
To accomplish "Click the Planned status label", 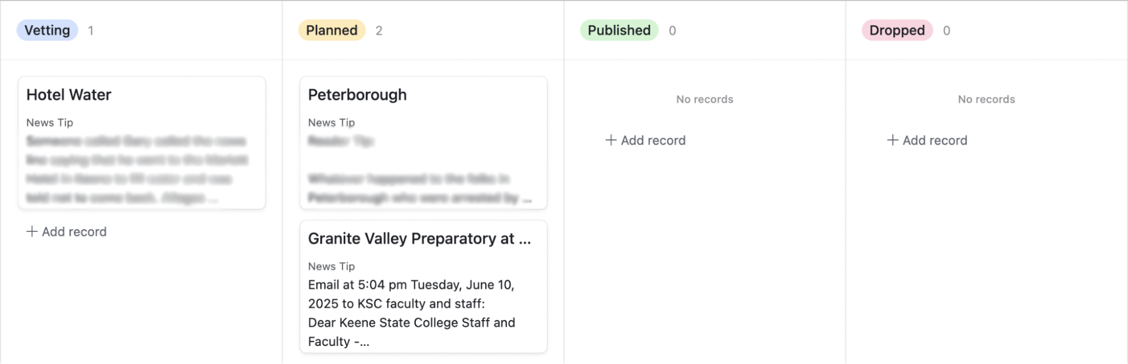I will [x=332, y=30].
